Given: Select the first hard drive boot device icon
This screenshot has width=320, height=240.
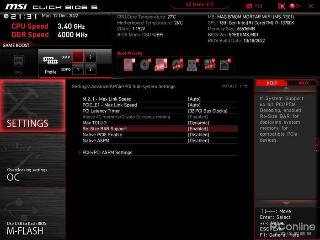Looking at the screenshot, I should 129,65.
